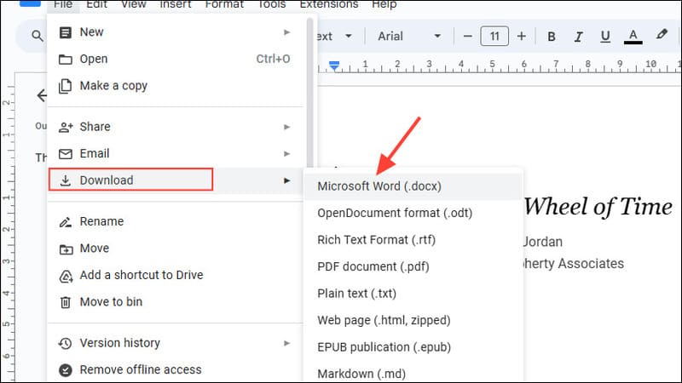Click the blue indent marker on ruler

pyautogui.click(x=334, y=66)
